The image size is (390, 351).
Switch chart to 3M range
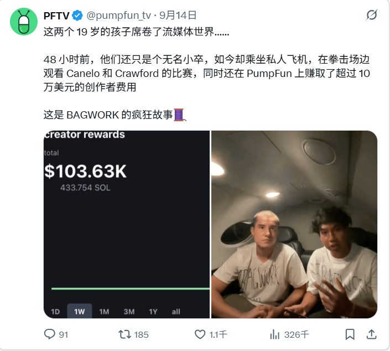click(129, 312)
